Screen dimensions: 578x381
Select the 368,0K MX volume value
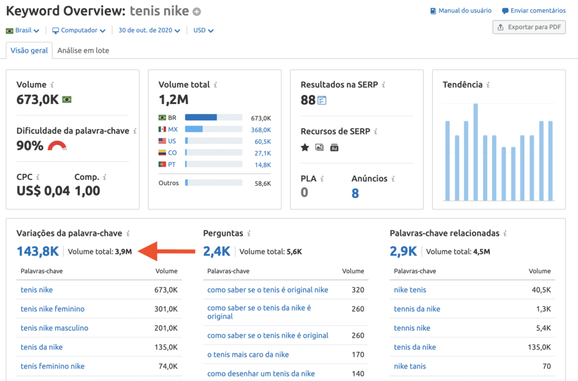tap(261, 130)
